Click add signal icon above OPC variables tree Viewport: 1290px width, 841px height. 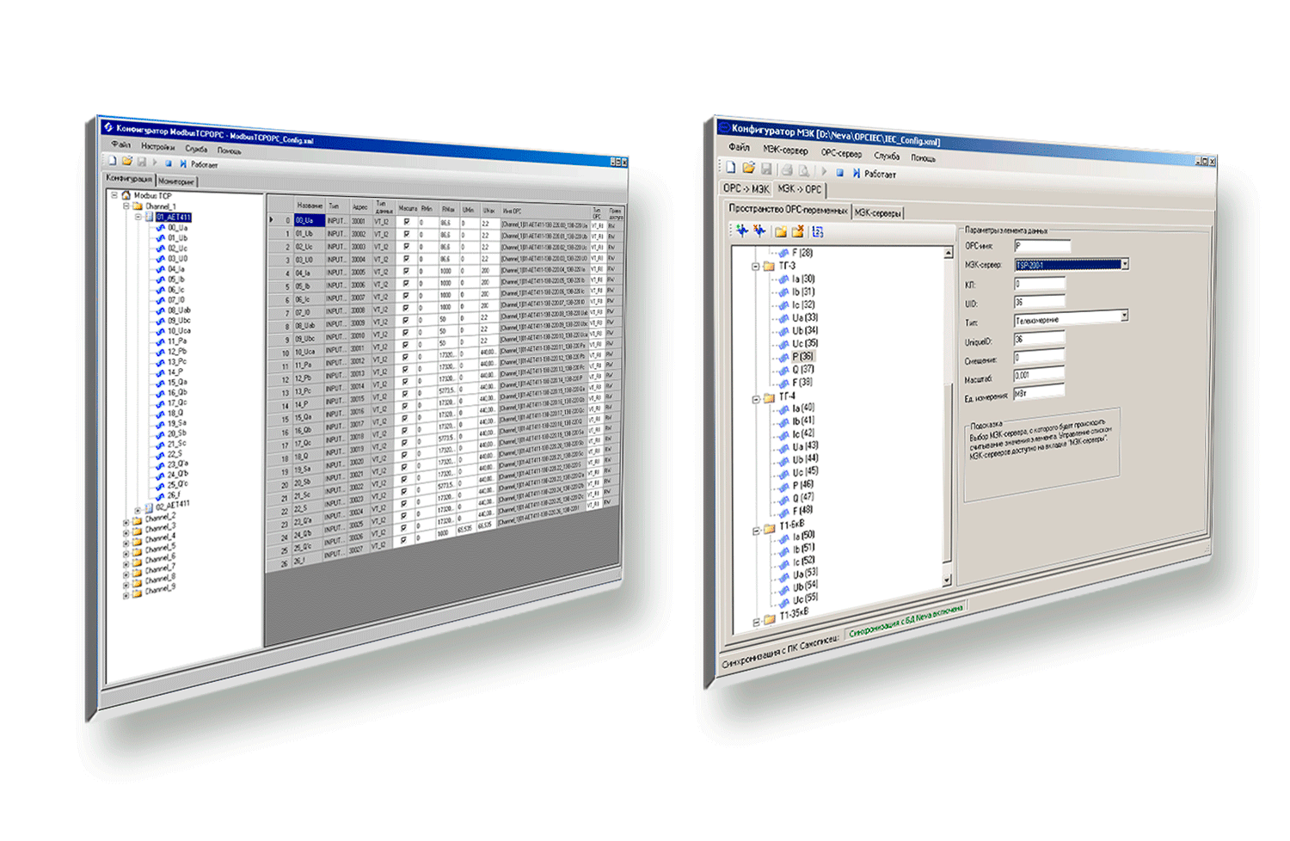point(741,230)
